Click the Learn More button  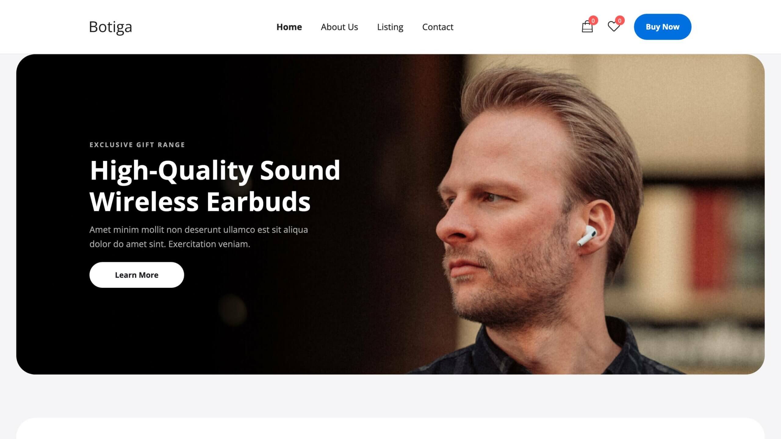(137, 275)
